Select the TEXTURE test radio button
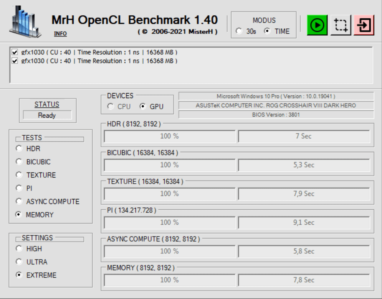Screen dimensions: 382x299 point(19,175)
